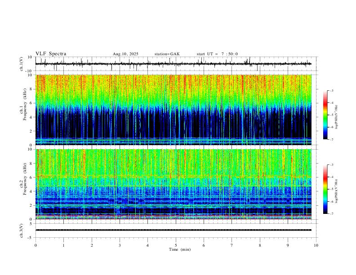Click the ch.1 log(PSD) color bar title

pos(337,117)
